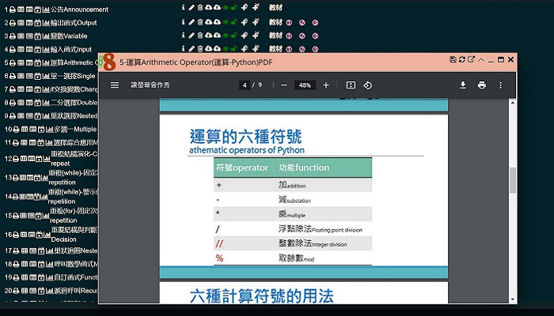
Task: Click the print icon in row 17 巢狀迴圈
Action: (17, 251)
